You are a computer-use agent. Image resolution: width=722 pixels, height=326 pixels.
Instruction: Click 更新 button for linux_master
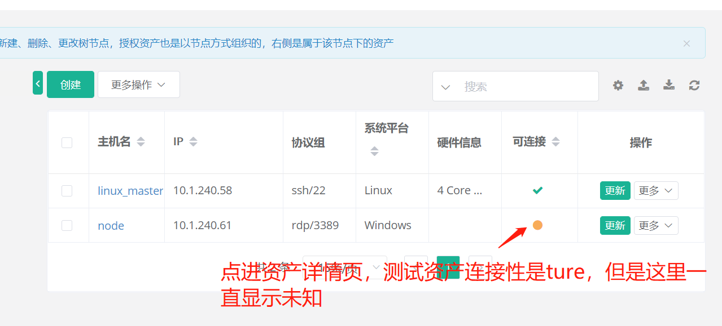tap(615, 191)
